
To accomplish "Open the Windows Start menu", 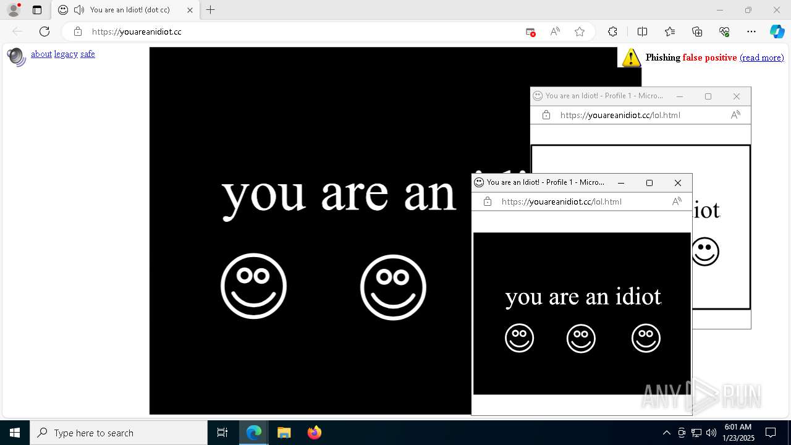I will coord(15,433).
